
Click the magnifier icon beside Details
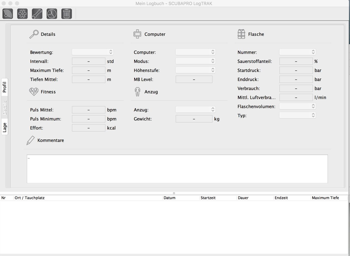point(34,34)
